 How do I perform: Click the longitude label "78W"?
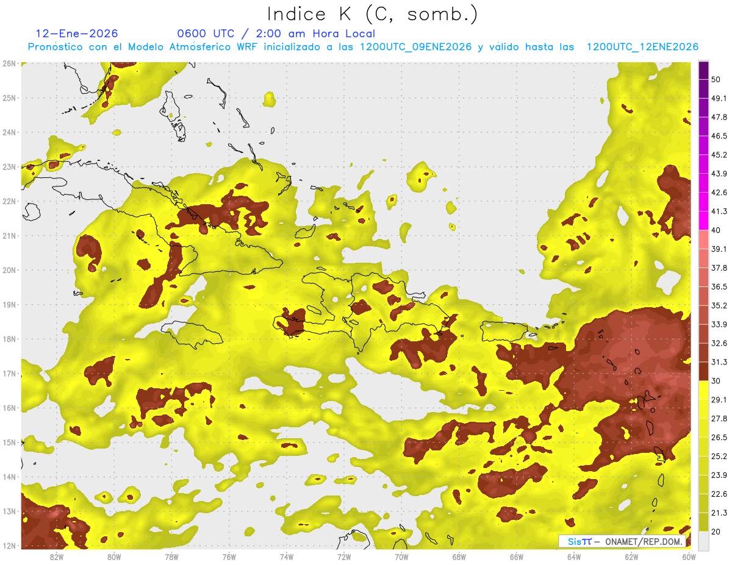[x=171, y=557]
